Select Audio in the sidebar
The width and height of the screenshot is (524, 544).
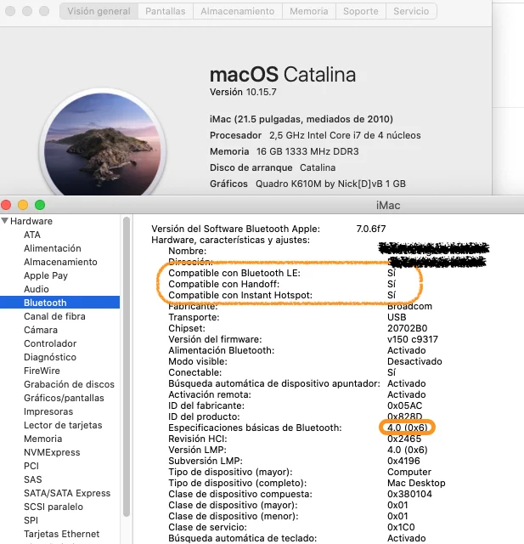click(x=36, y=289)
